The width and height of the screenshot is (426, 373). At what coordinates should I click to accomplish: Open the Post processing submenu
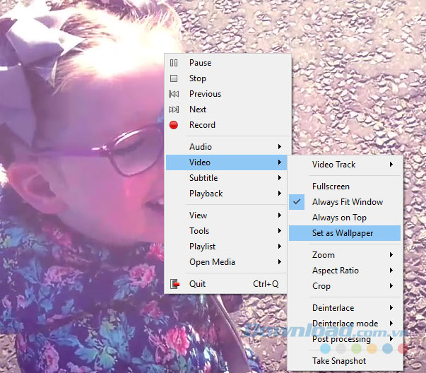345,339
